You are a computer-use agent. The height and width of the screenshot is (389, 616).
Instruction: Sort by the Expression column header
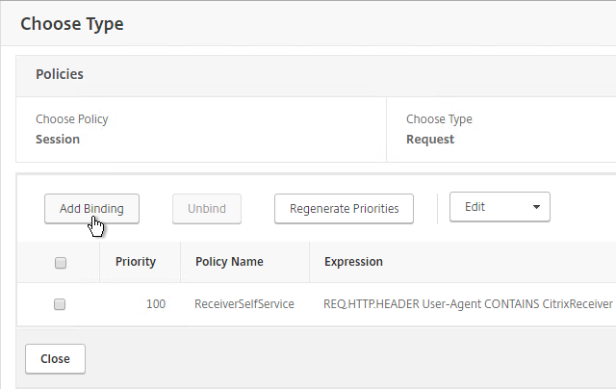[x=353, y=262]
